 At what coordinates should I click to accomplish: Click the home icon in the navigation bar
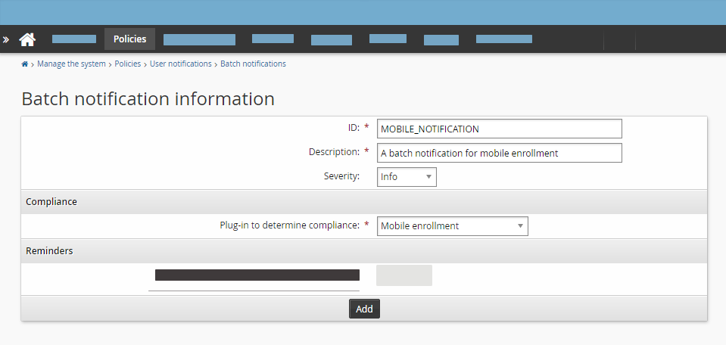tap(27, 39)
